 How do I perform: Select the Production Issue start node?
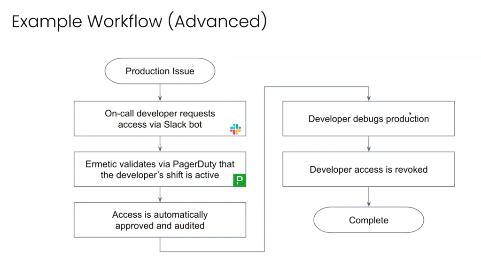pyautogui.click(x=160, y=71)
